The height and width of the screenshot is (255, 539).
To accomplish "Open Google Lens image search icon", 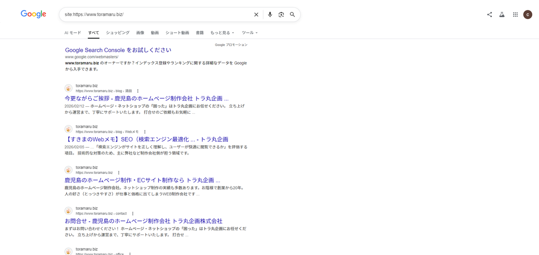I will pyautogui.click(x=281, y=14).
